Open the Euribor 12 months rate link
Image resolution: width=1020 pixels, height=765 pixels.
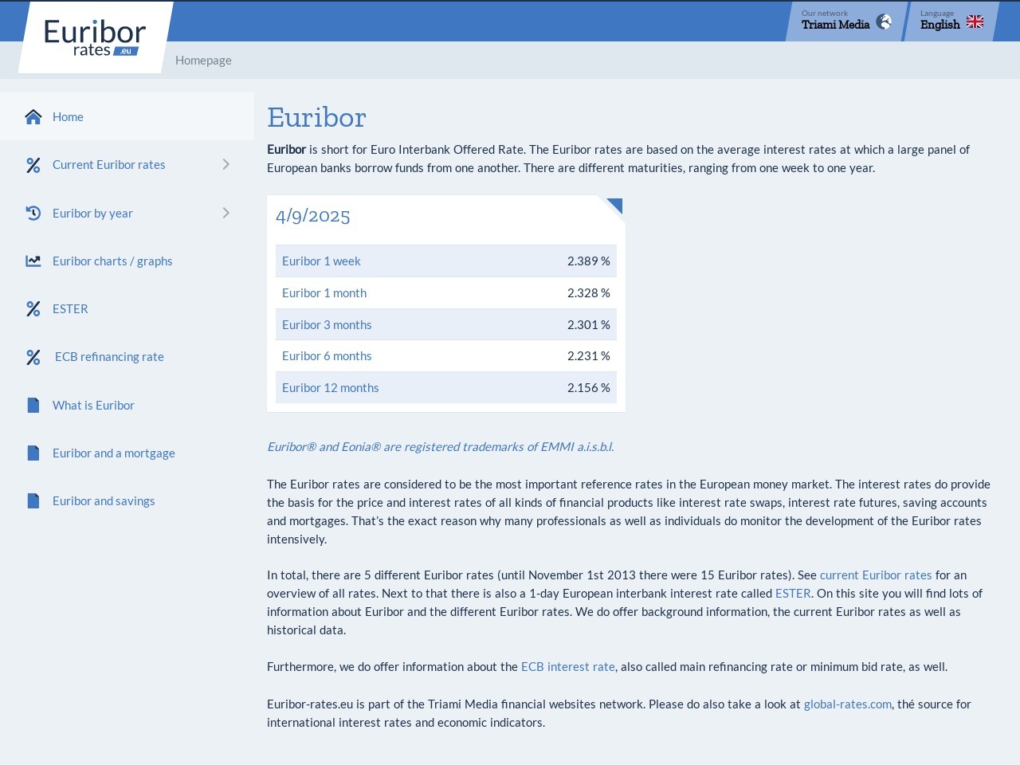(x=331, y=388)
